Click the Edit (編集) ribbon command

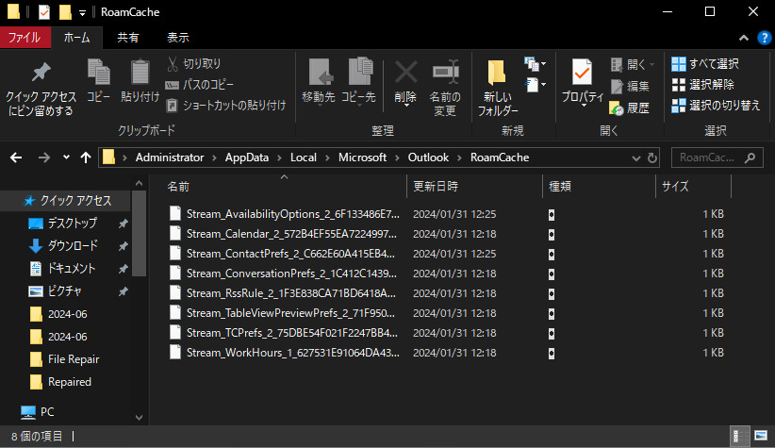(630, 86)
